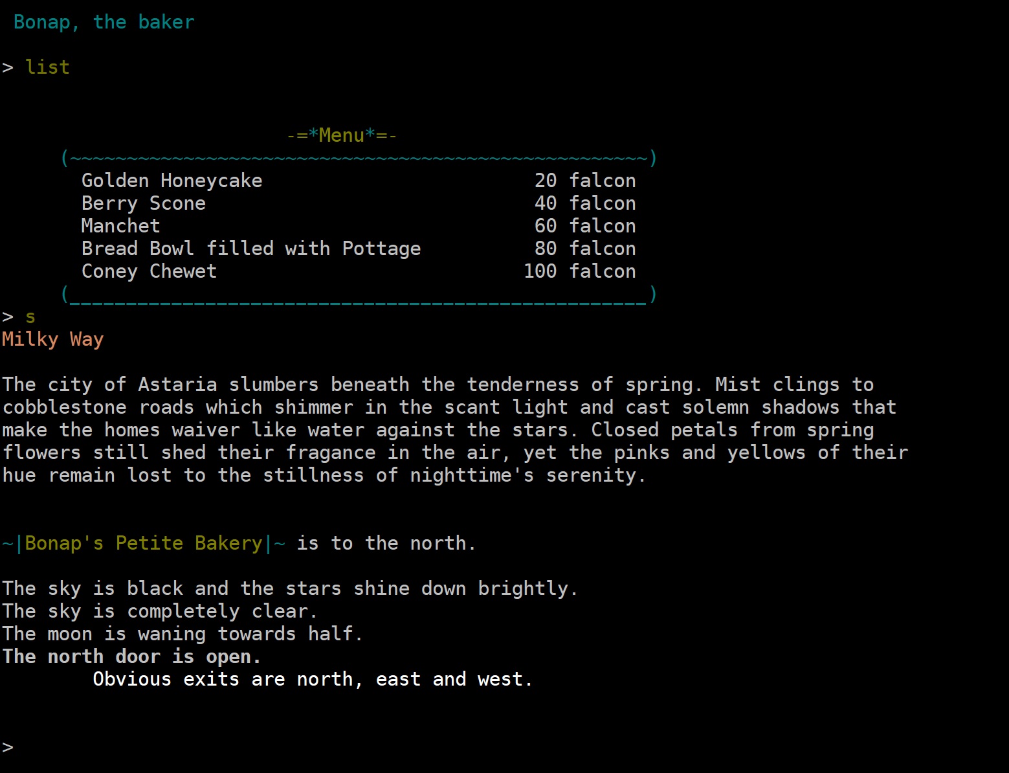Click the 80 falcon price
Screen dimensions: 1009x773
(585, 249)
